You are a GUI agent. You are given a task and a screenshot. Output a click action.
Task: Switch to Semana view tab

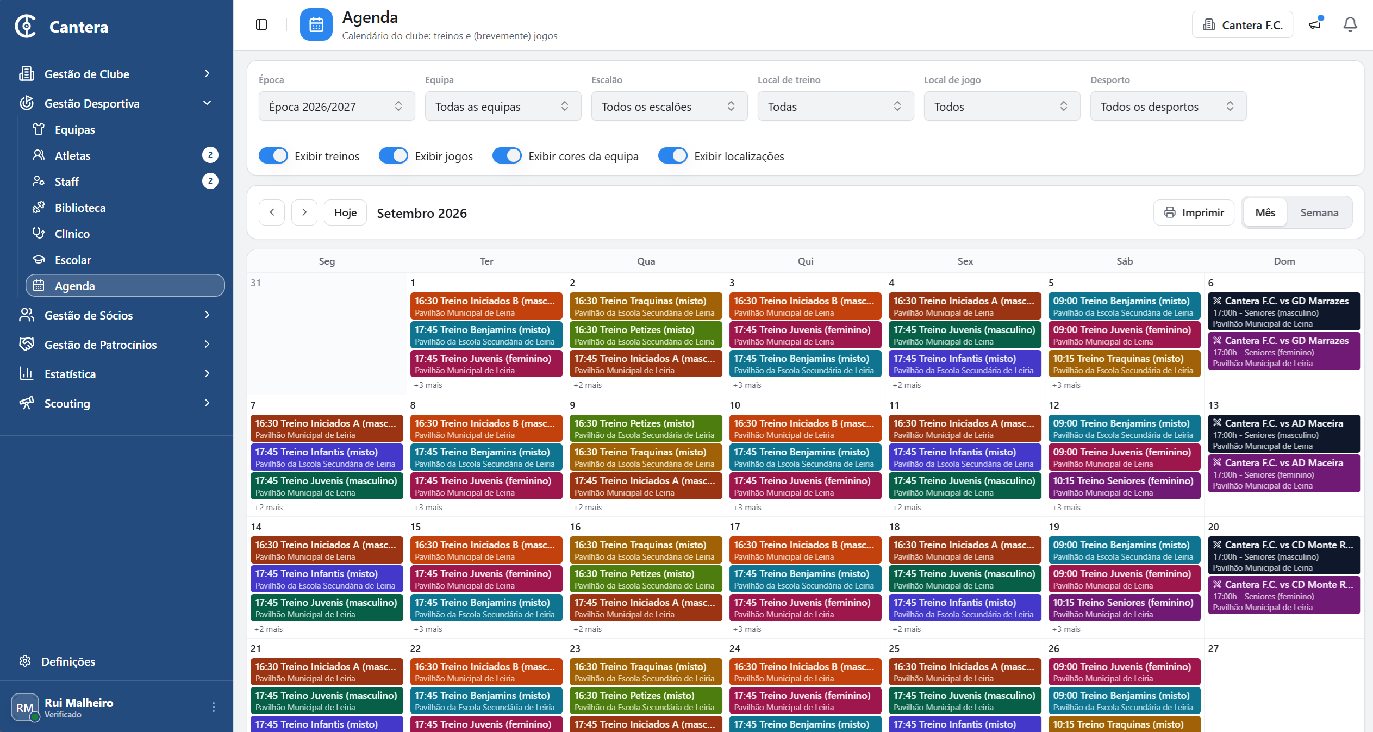[x=1319, y=212]
